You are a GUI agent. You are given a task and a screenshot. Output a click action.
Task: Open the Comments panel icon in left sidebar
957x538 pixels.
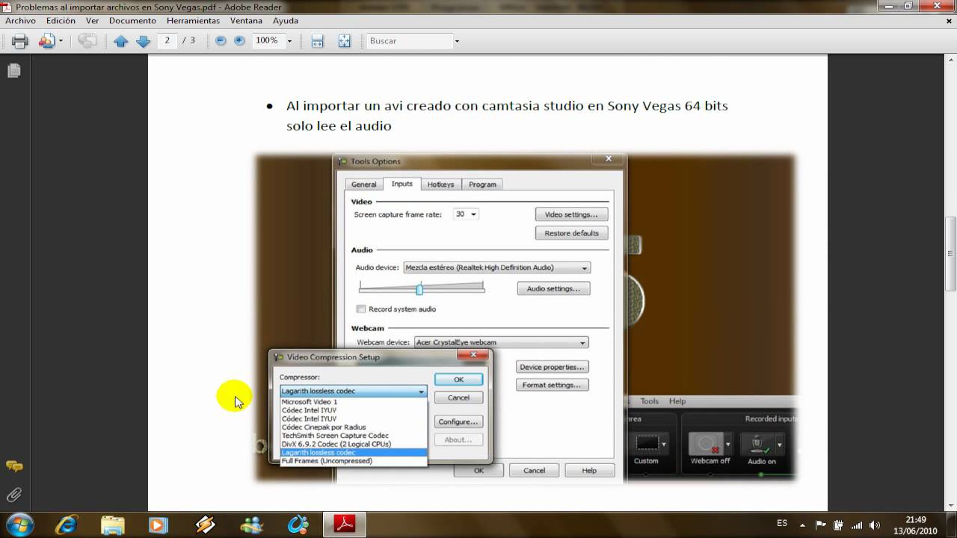(x=13, y=466)
